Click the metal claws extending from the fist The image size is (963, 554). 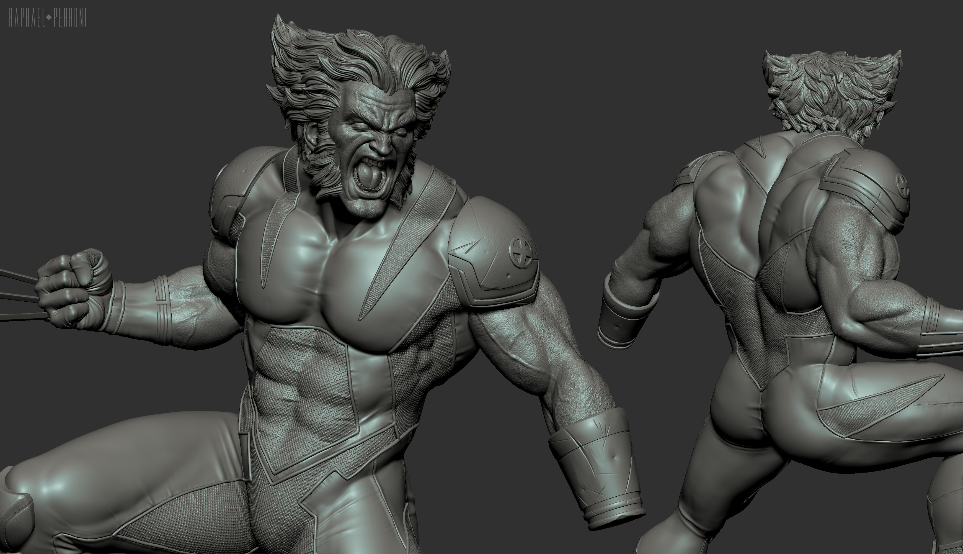[x=19, y=297]
